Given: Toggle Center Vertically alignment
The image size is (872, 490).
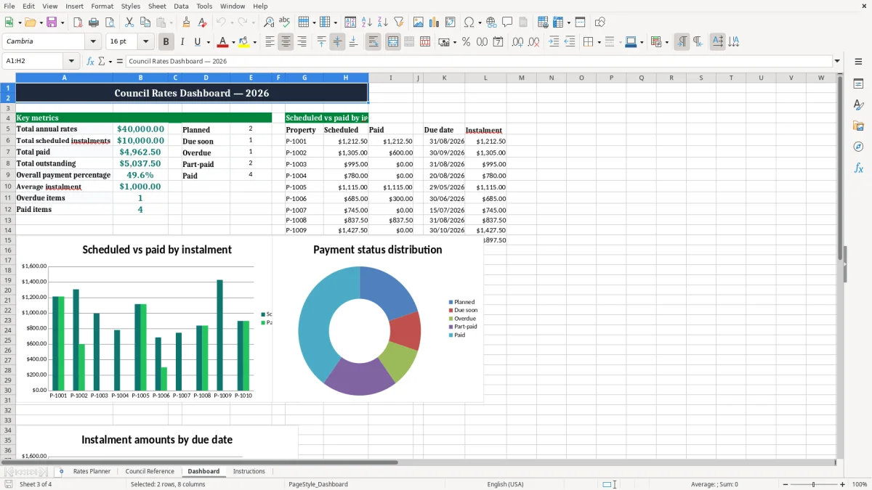Looking at the screenshot, I should pos(337,42).
